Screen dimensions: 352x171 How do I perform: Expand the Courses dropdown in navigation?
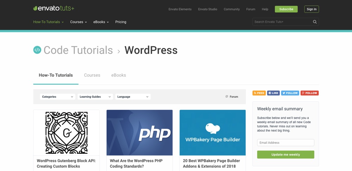click(78, 22)
